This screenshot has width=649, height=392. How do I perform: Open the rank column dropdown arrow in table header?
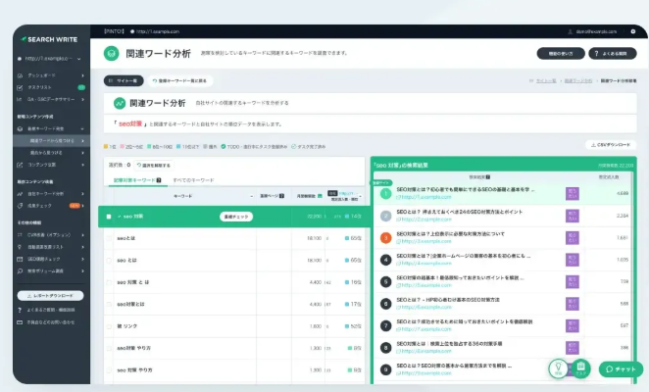click(360, 196)
